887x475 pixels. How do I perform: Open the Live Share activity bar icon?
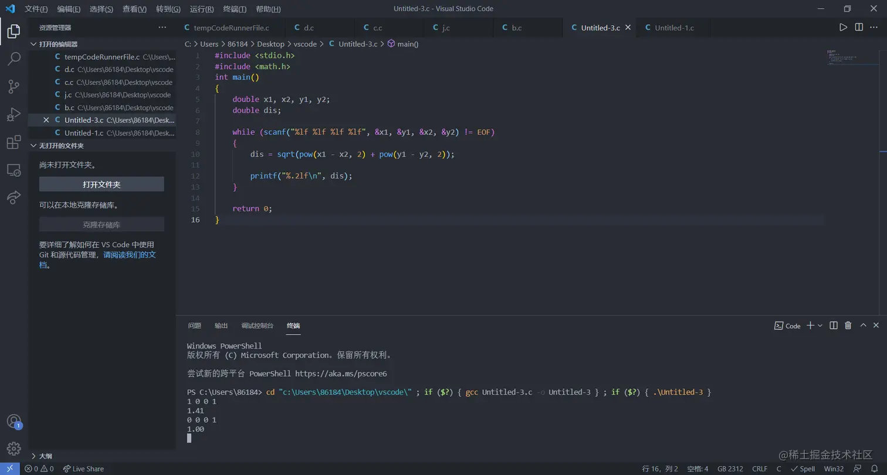(x=13, y=197)
